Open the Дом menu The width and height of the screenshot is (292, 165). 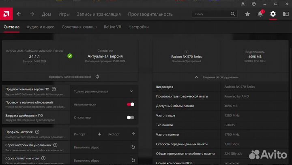[46, 14]
